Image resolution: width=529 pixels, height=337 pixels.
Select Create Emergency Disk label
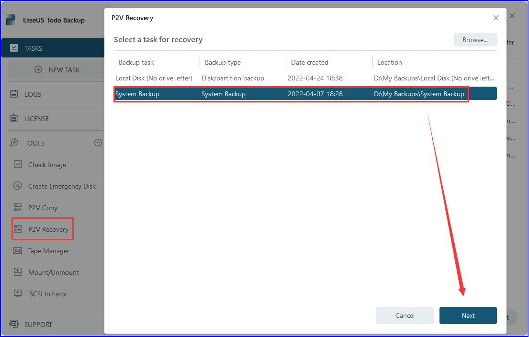(62, 186)
